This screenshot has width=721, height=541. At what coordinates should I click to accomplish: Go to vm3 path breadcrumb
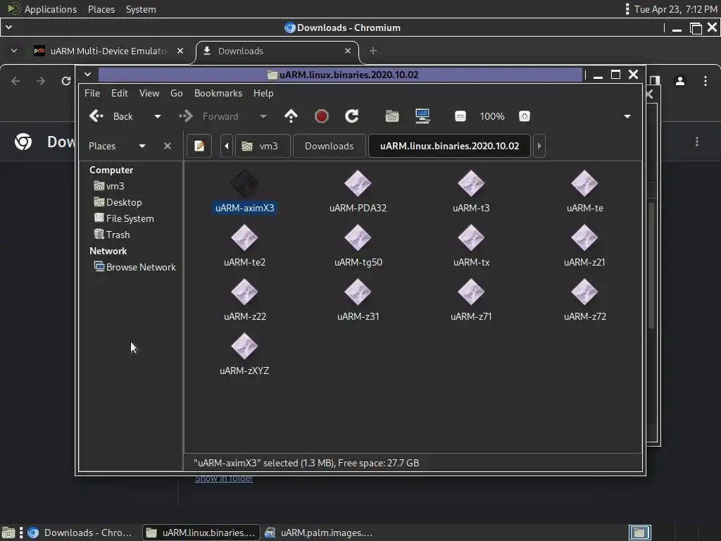click(263, 146)
